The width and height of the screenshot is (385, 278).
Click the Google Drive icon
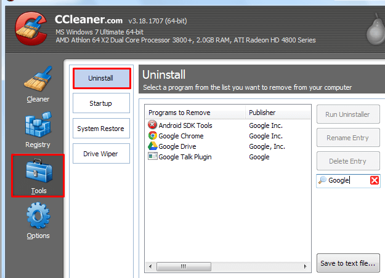(x=153, y=146)
